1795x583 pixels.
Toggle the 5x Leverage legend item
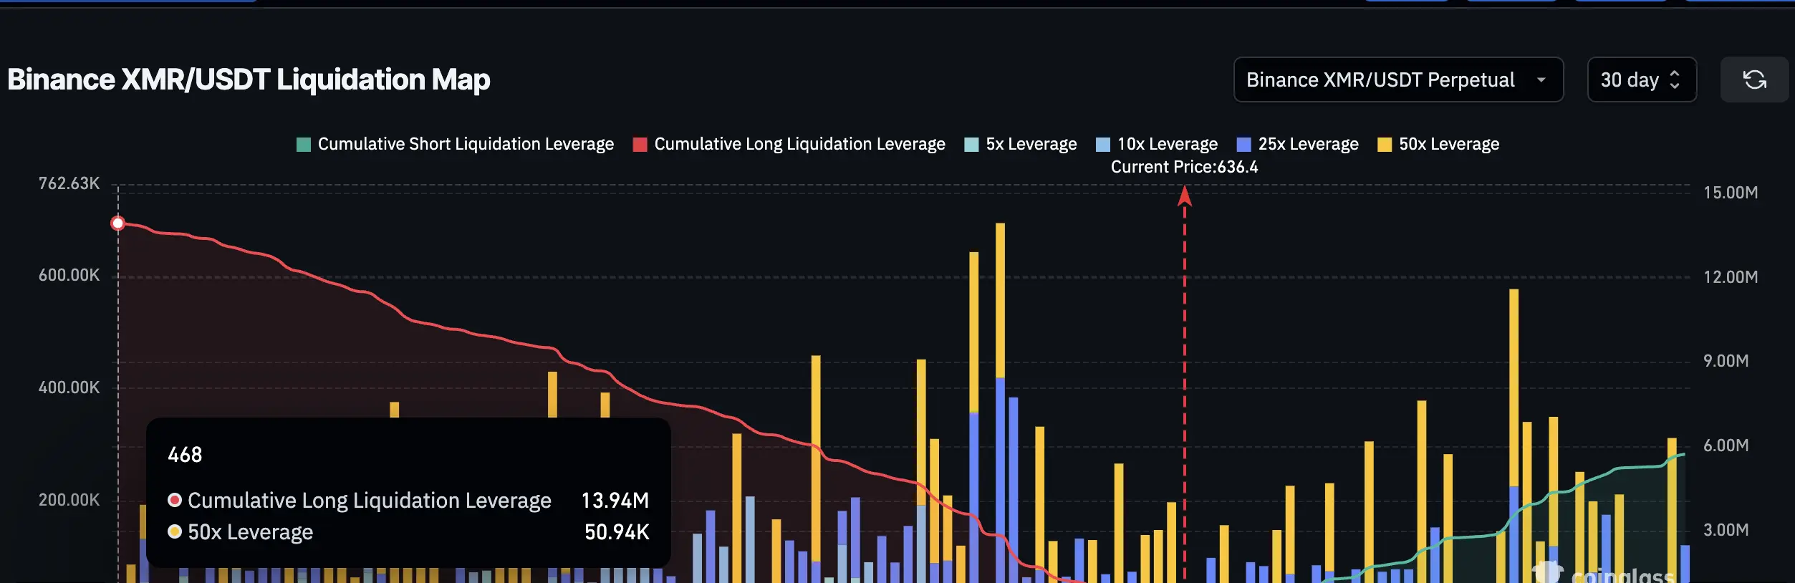pos(1021,144)
